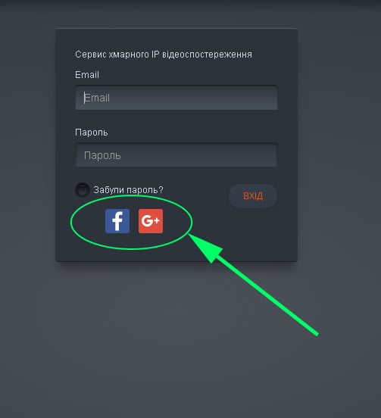Viewport: 381px width, 418px height.
Task: Open the 'Забули пароль?' link
Action: 128,190
